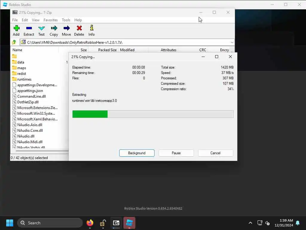Click the network icon in system tray

point(260,223)
